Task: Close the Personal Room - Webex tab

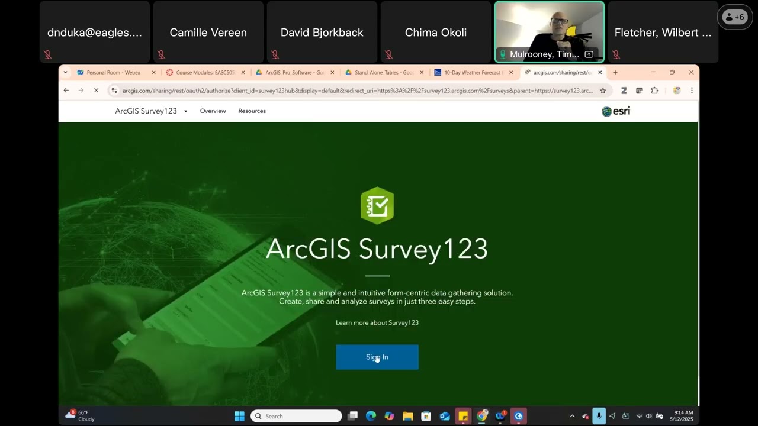Action: (153, 73)
